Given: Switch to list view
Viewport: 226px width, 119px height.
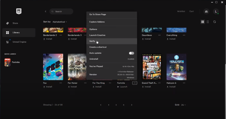Looking at the screenshot, I should pyautogui.click(x=208, y=22).
